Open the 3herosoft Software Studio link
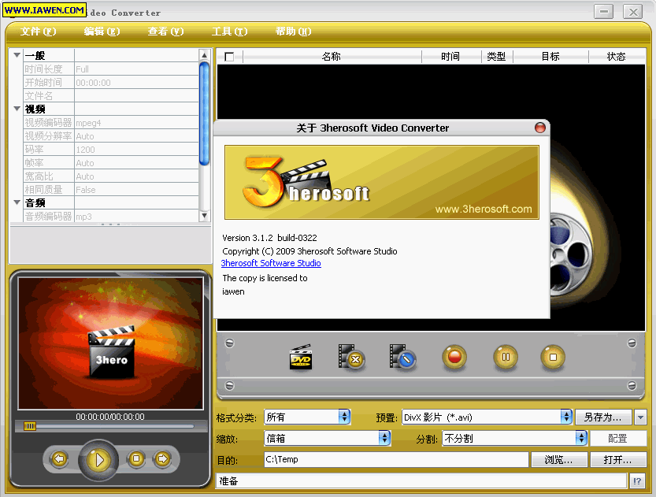Image resolution: width=656 pixels, height=497 pixels. [271, 263]
